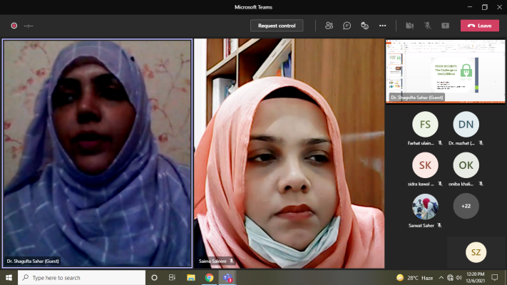The width and height of the screenshot is (507, 285).
Task: Click the Windows search box
Action: point(81,277)
